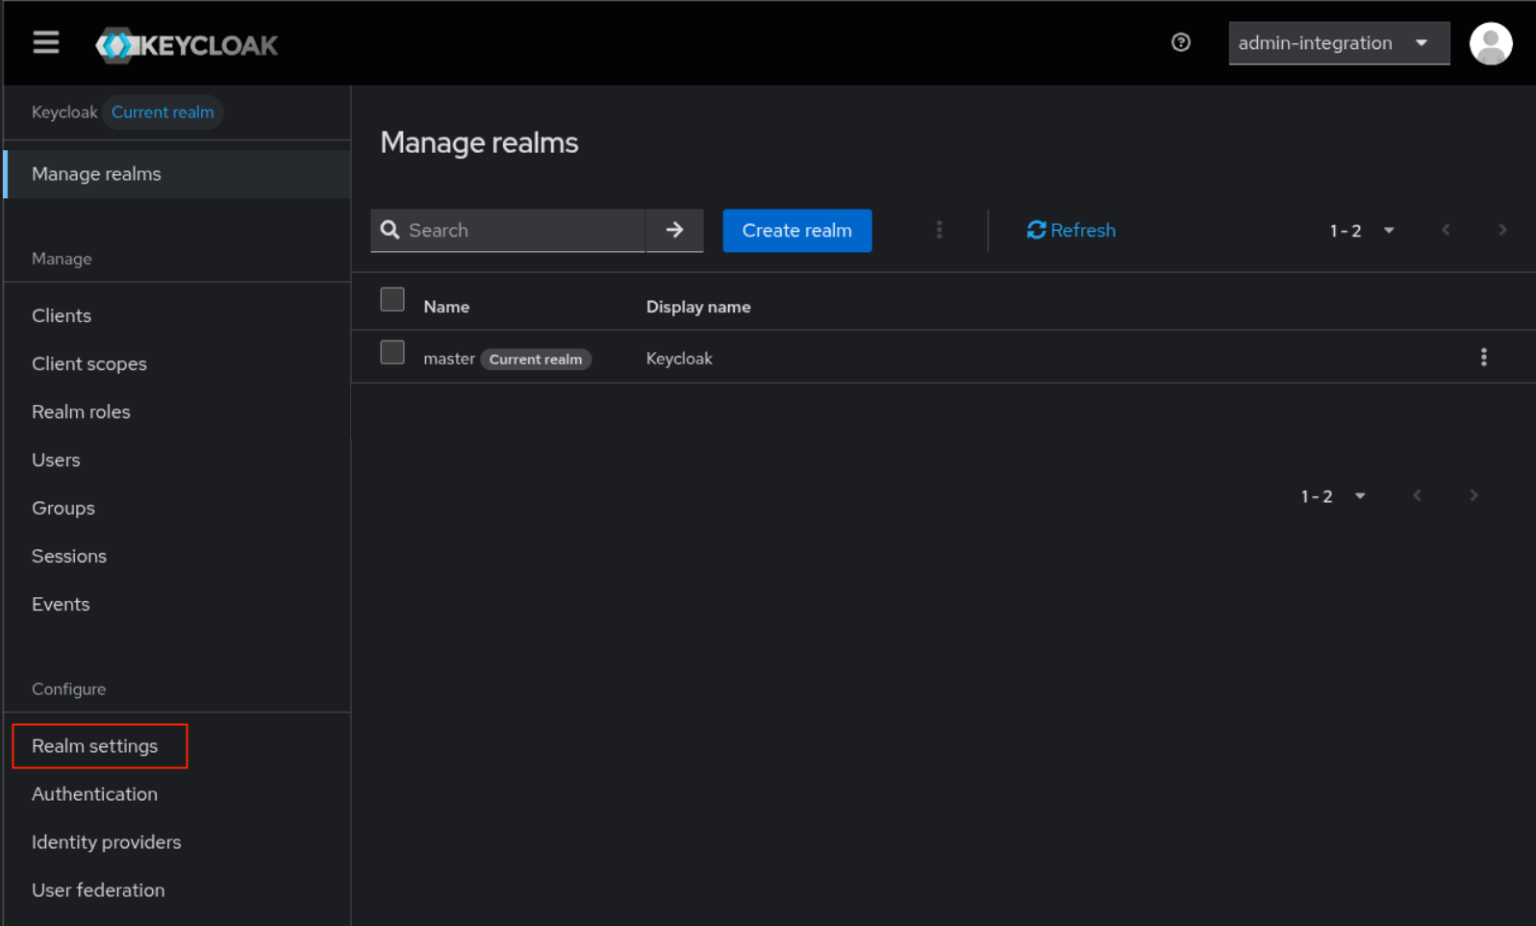
Task: Open master realm row actions kebab
Action: 1483,358
